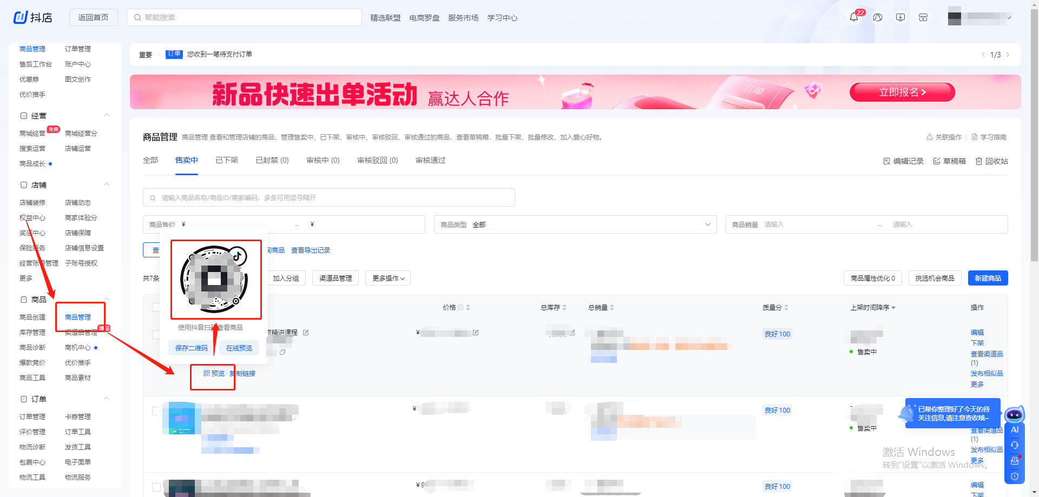Open the 上架时间降序 sort dropdown

coord(873,307)
